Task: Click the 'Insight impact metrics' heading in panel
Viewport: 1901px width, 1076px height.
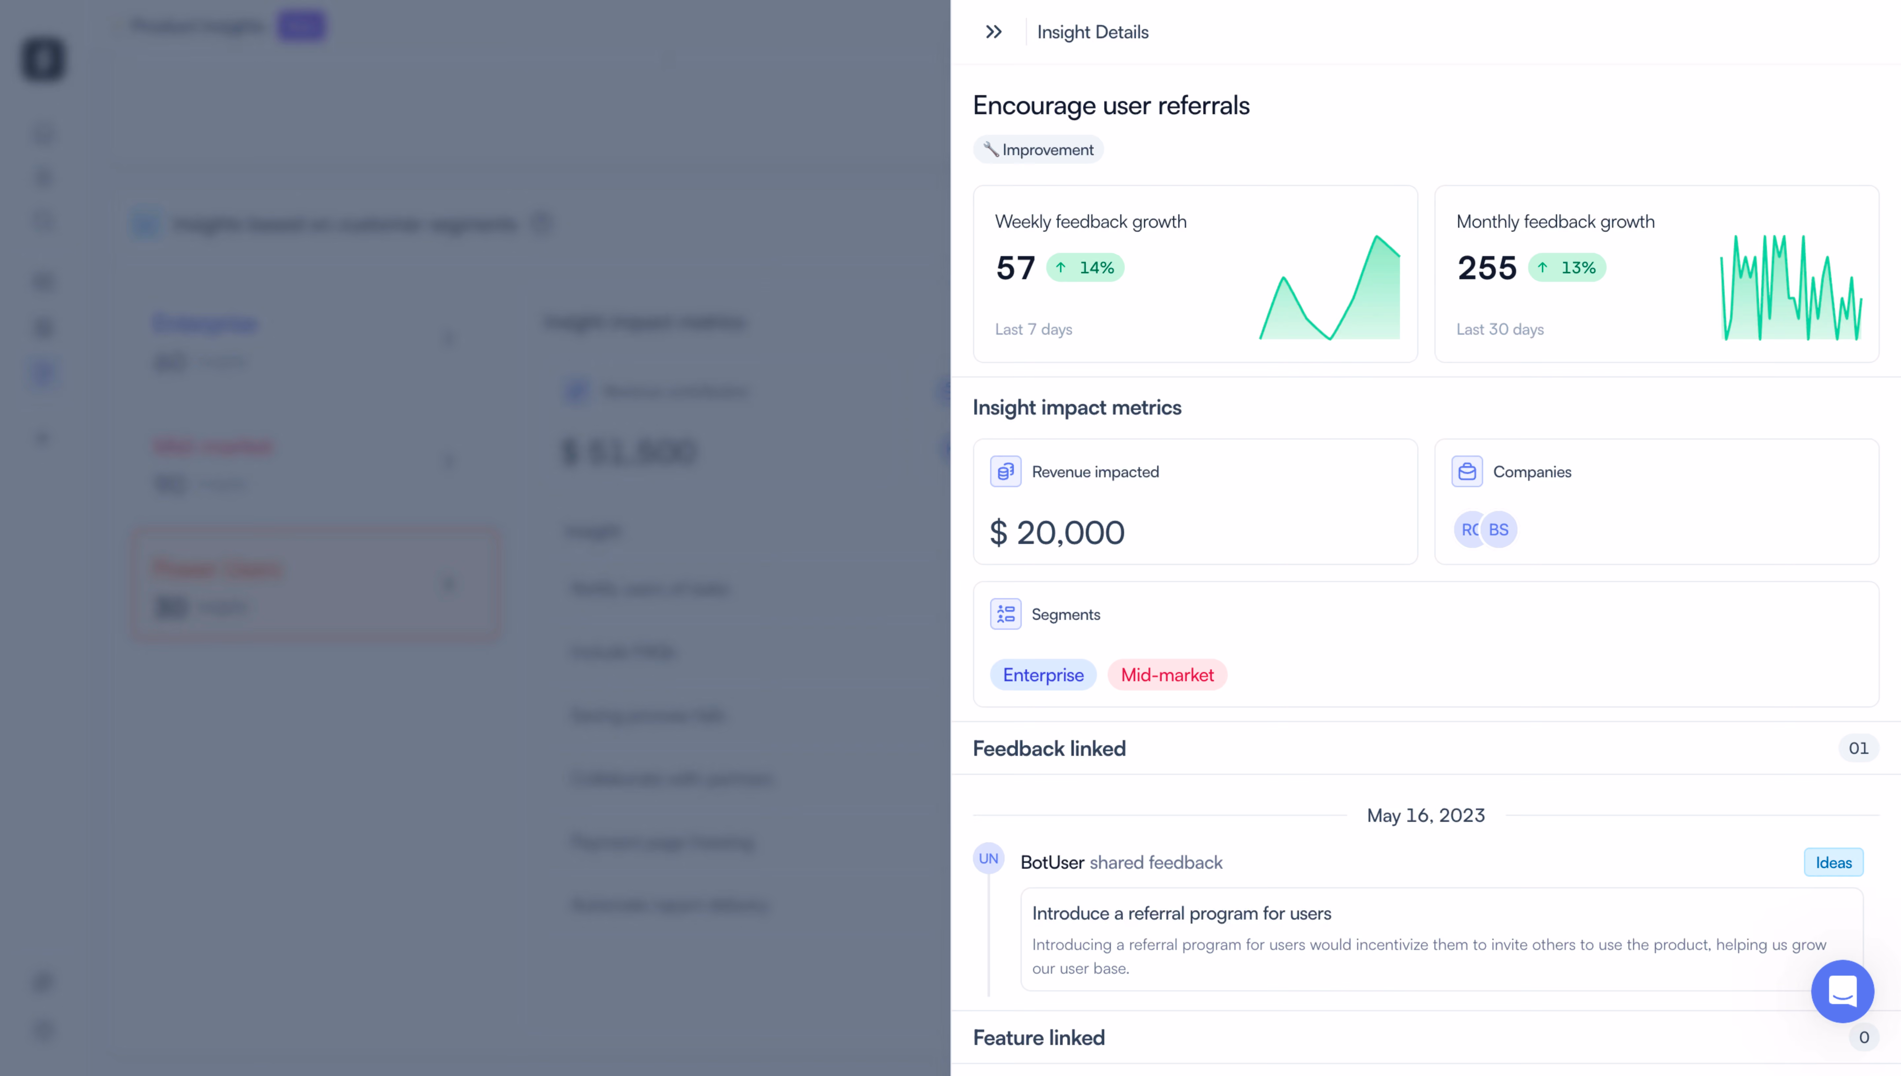Action: [1077, 407]
